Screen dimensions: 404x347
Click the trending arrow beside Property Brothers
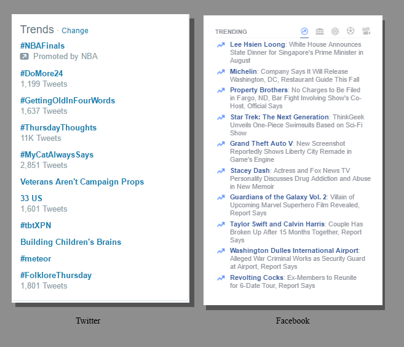(x=221, y=90)
